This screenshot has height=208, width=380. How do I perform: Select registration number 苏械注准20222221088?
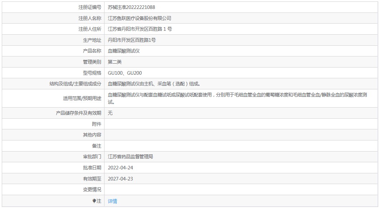(x=131, y=7)
